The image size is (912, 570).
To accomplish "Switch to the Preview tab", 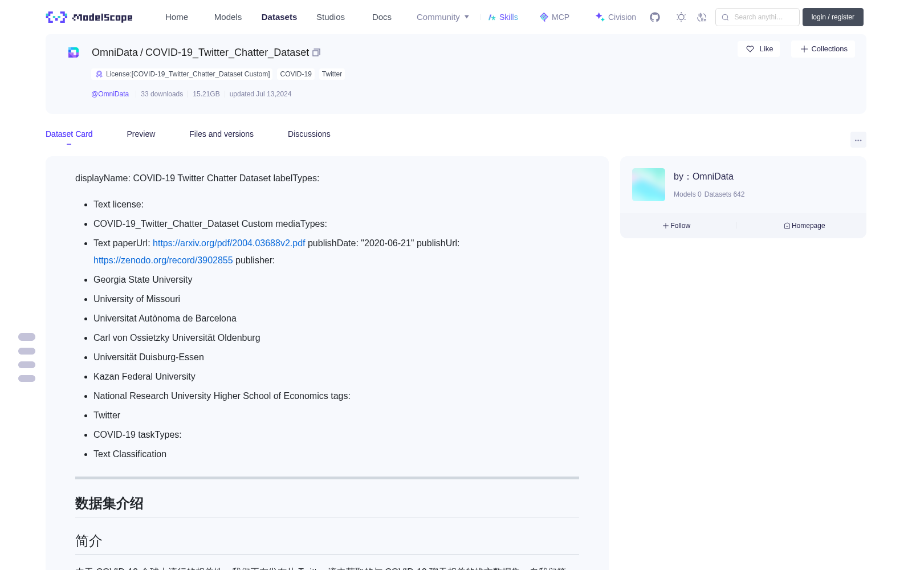I will click(x=141, y=134).
